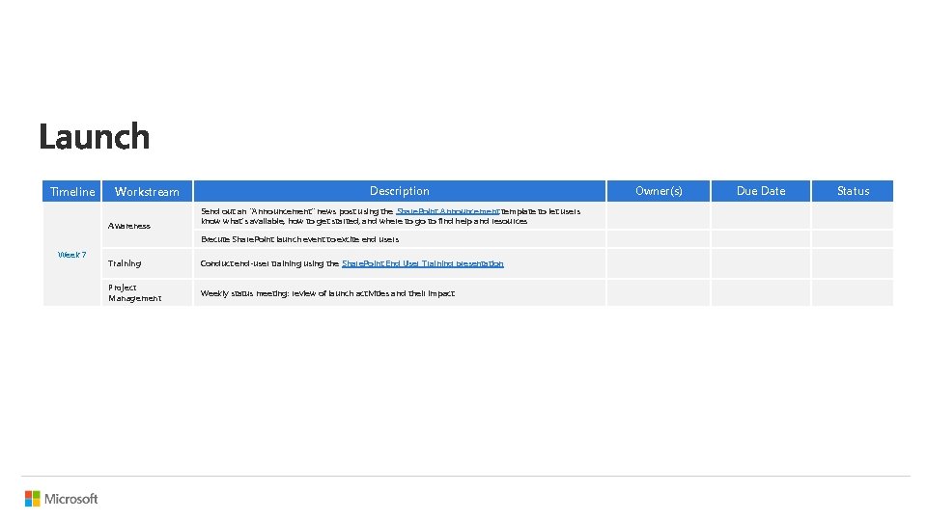Click the 'Execute SharePoint launch event' description
The image size is (927, 521).
(299, 239)
